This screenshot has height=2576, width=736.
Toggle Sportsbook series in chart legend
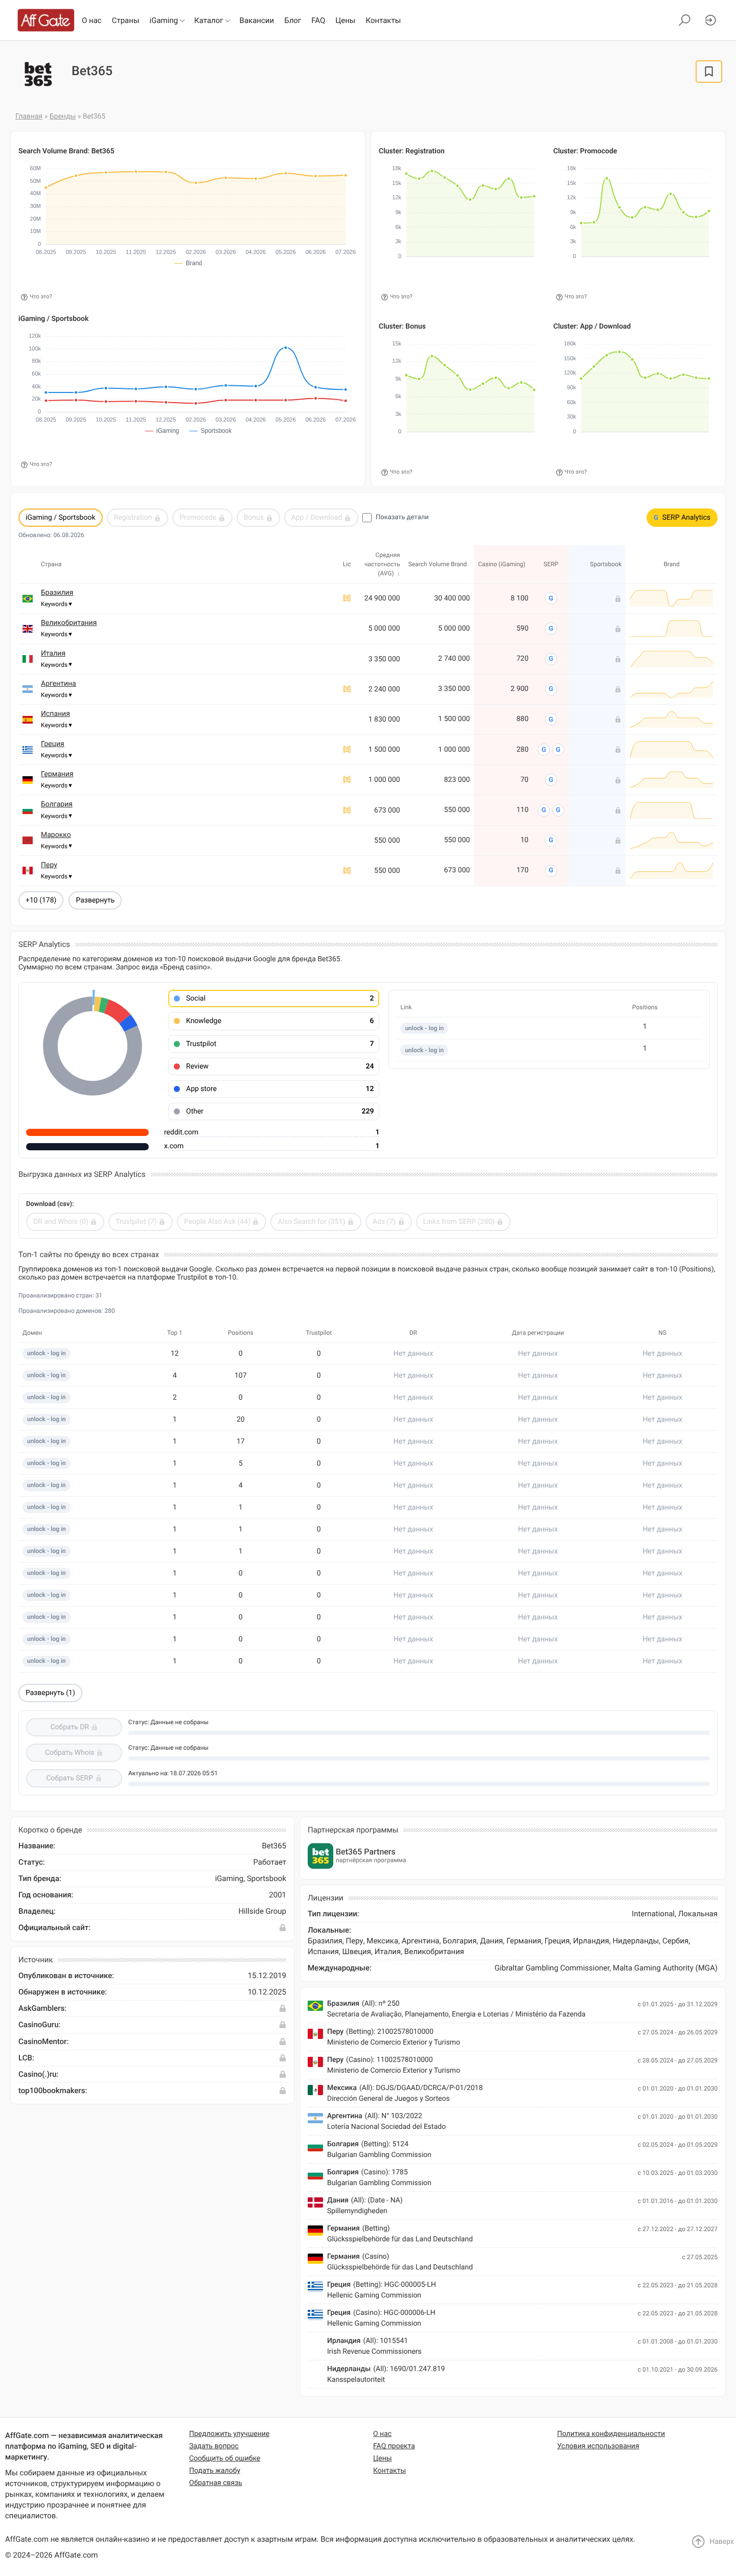[210, 431]
